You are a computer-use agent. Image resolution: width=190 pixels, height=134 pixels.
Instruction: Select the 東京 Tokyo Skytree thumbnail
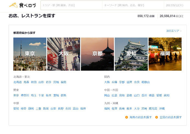pyautogui.click(x=30, y=54)
